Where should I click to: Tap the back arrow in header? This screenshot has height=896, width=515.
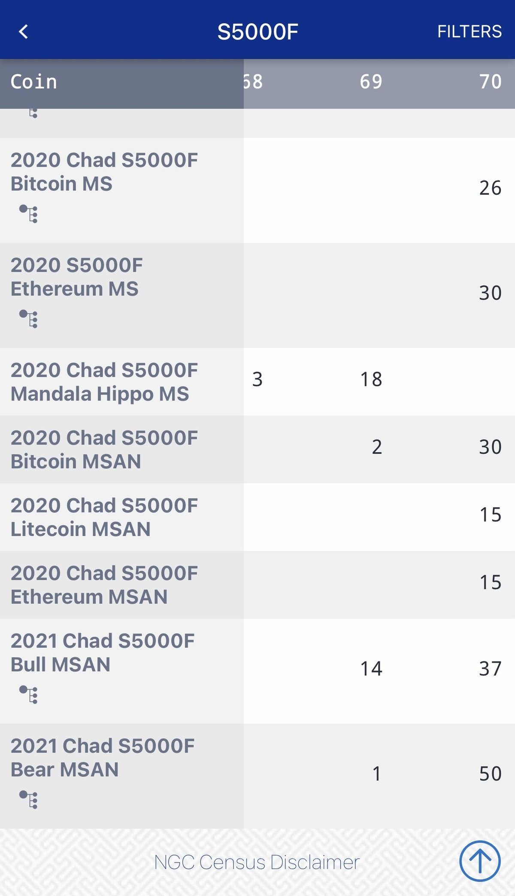pyautogui.click(x=24, y=31)
